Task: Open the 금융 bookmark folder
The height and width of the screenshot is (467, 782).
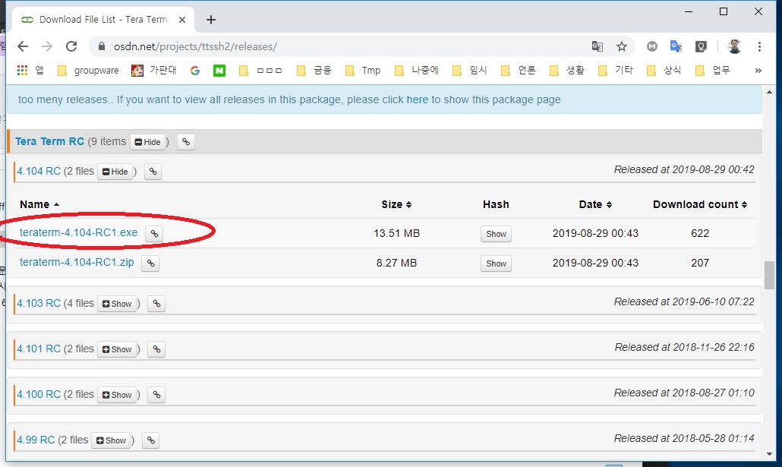Action: coord(314,71)
